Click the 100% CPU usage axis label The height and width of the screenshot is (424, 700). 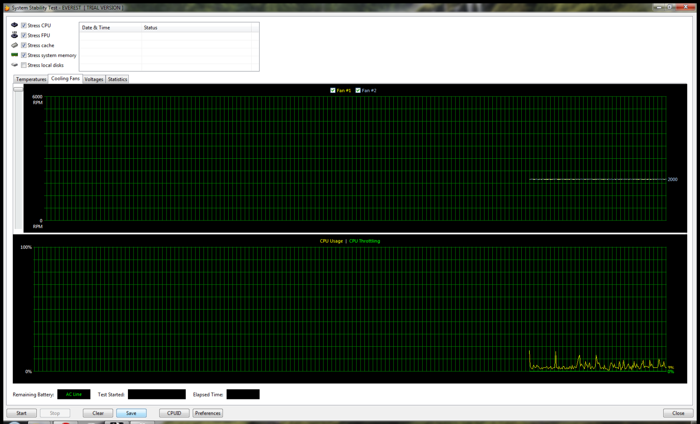coord(26,247)
